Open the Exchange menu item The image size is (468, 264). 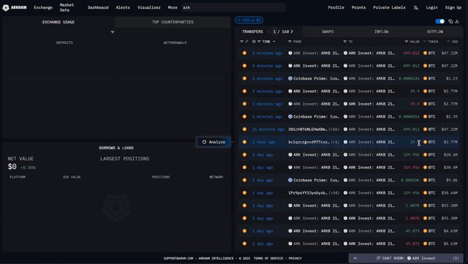tap(43, 7)
